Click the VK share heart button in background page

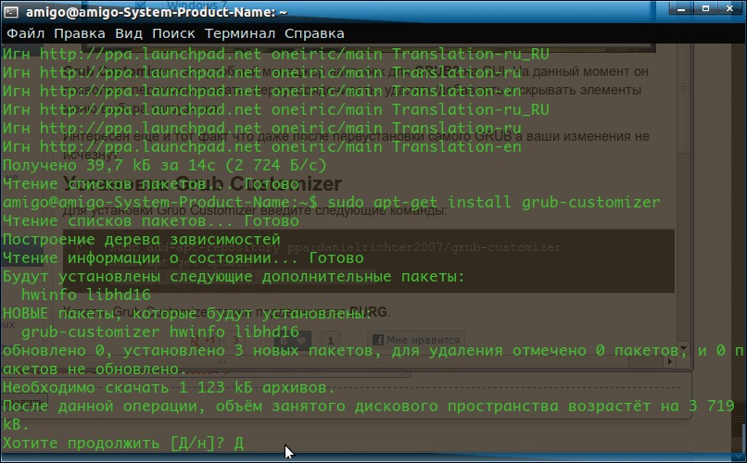293,340
